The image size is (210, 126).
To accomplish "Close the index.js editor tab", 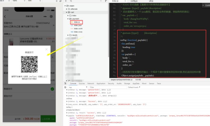I will [x=125, y=1].
